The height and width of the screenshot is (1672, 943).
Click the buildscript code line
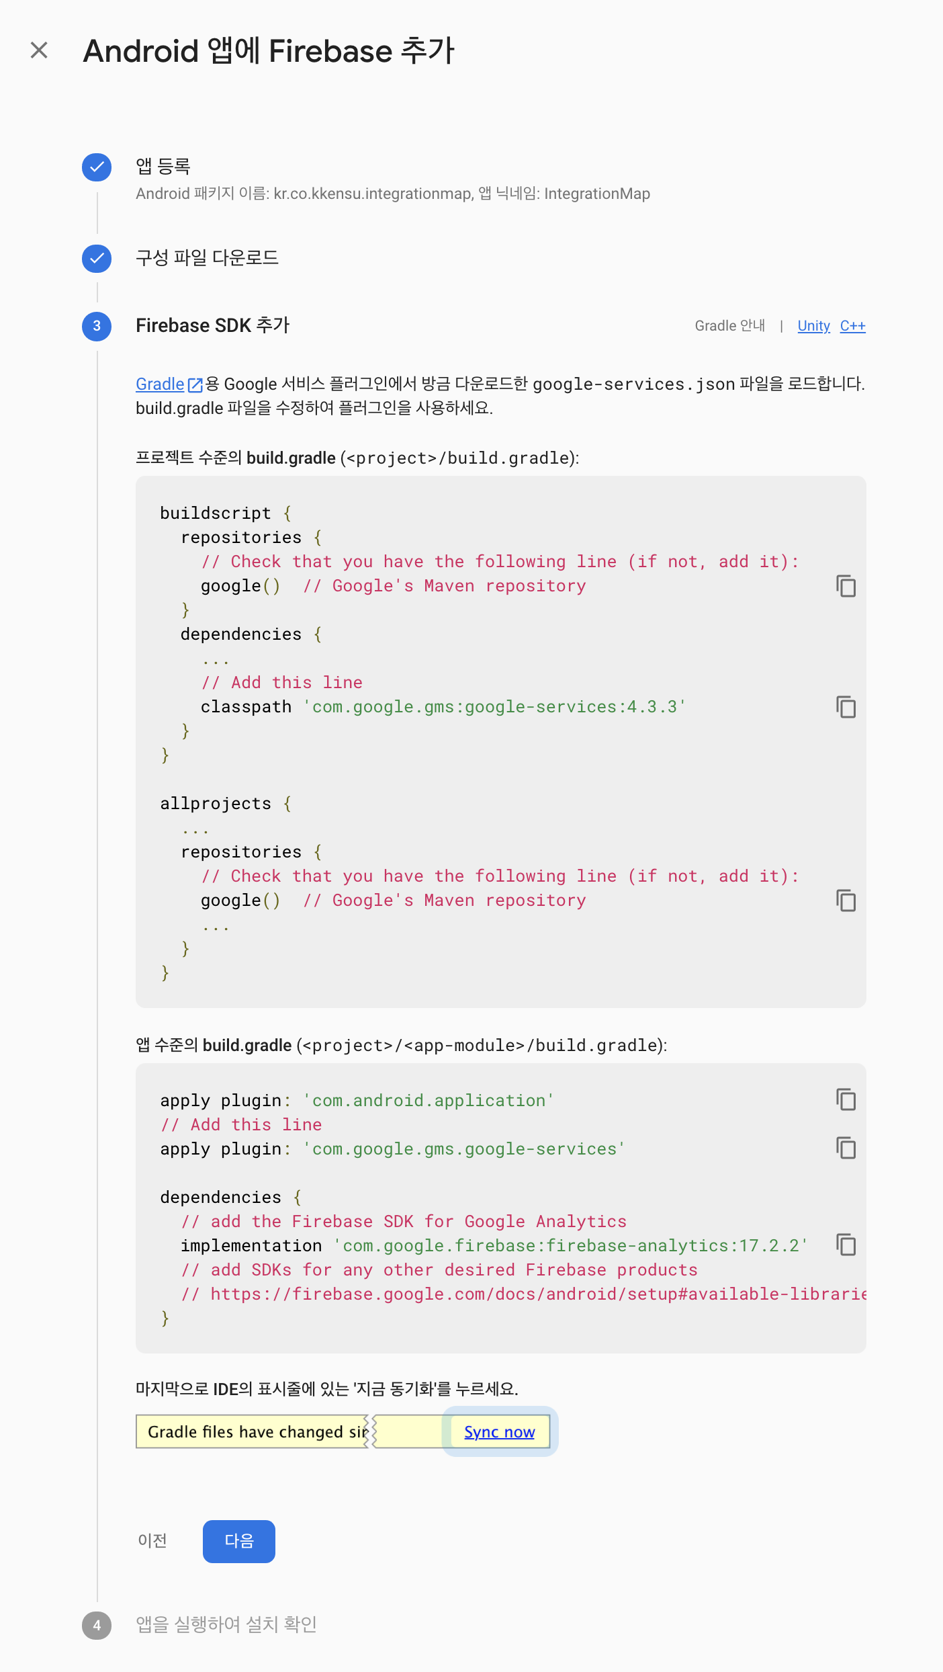226,513
